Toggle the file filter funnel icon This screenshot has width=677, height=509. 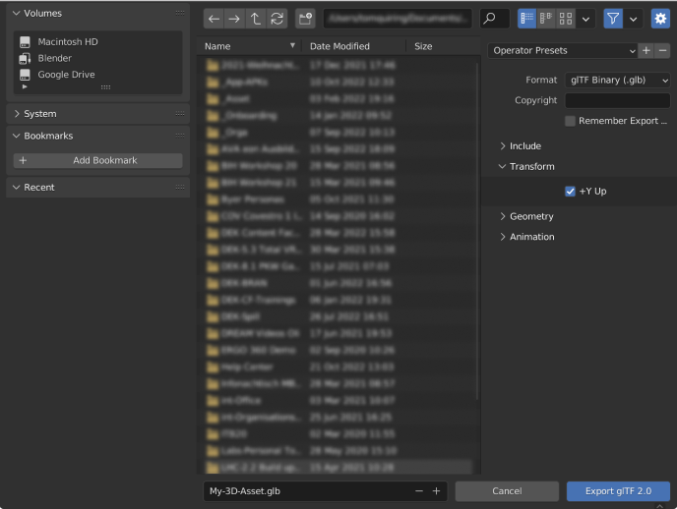613,19
